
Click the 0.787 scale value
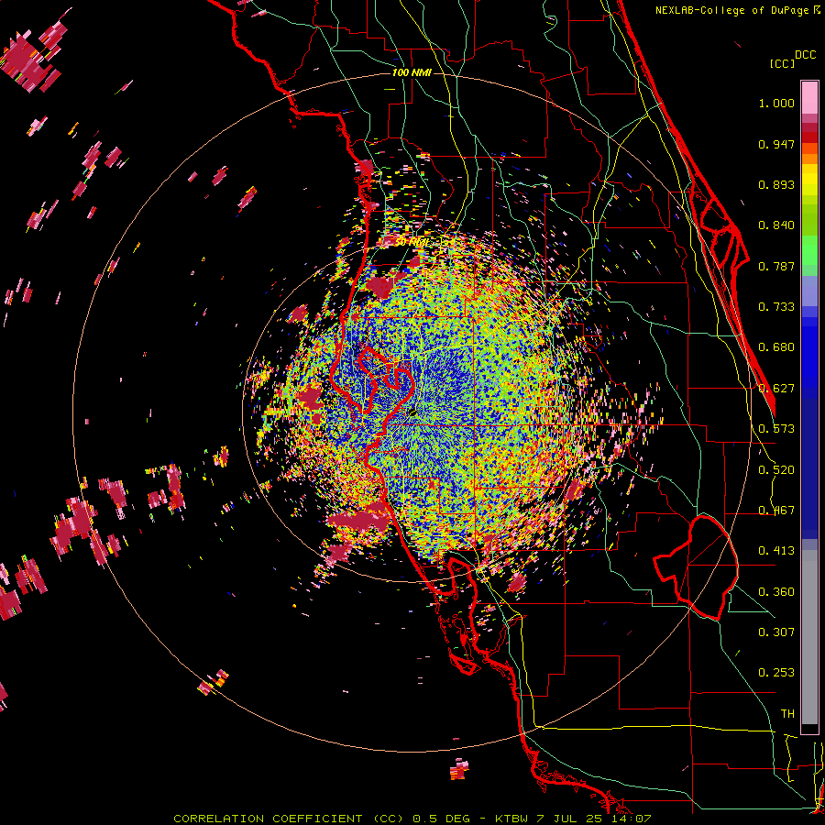pos(776,266)
